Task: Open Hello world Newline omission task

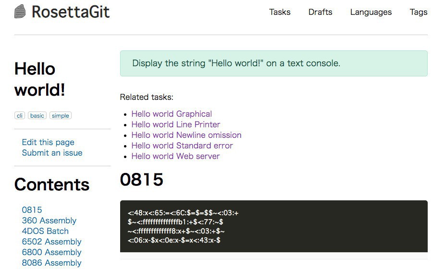Action: point(186,135)
